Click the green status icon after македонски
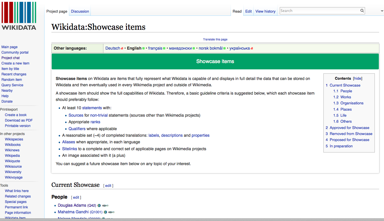 click(x=194, y=48)
